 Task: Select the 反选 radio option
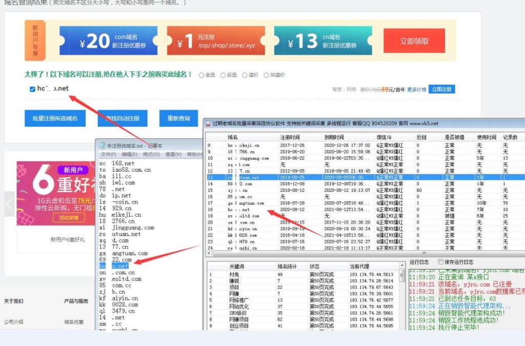pos(223,75)
